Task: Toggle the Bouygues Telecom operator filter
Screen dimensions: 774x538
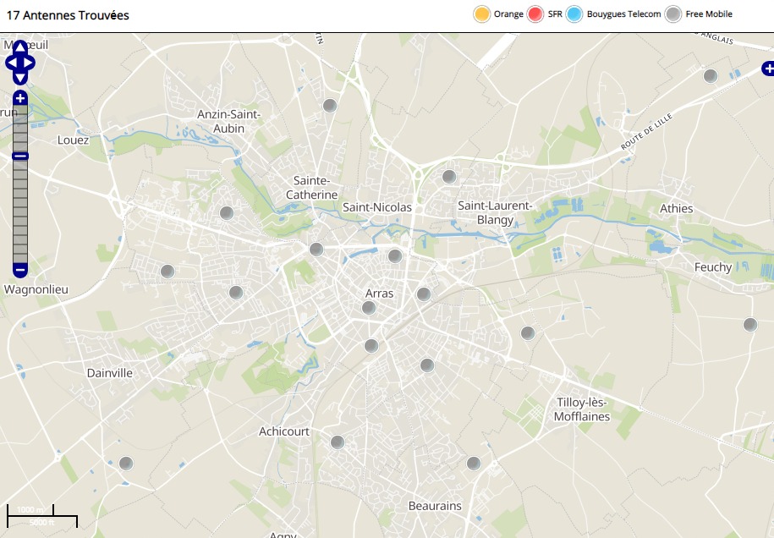Action: (x=574, y=14)
